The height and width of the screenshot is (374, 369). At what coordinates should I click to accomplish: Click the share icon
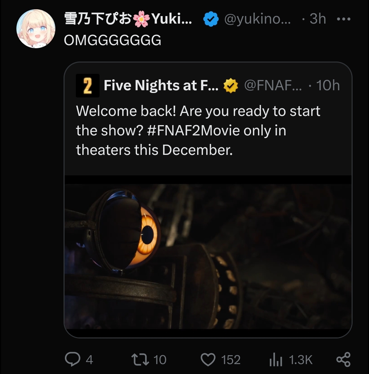click(x=343, y=360)
